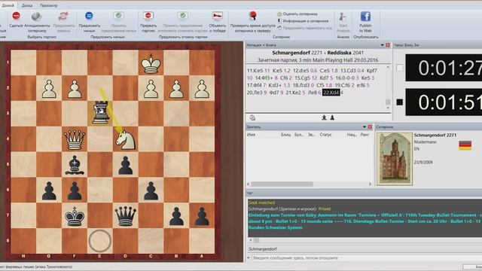This screenshot has width=482, height=271.
Task: Check opponent's server access time icon
Action: coord(253,16)
